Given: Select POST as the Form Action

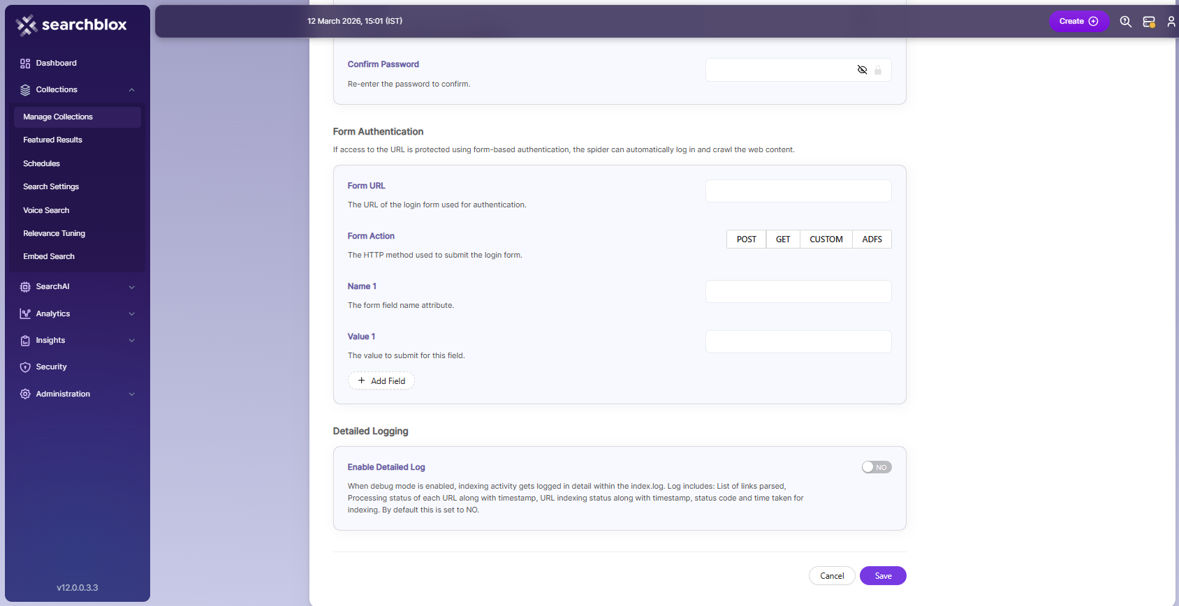Looking at the screenshot, I should click(747, 239).
